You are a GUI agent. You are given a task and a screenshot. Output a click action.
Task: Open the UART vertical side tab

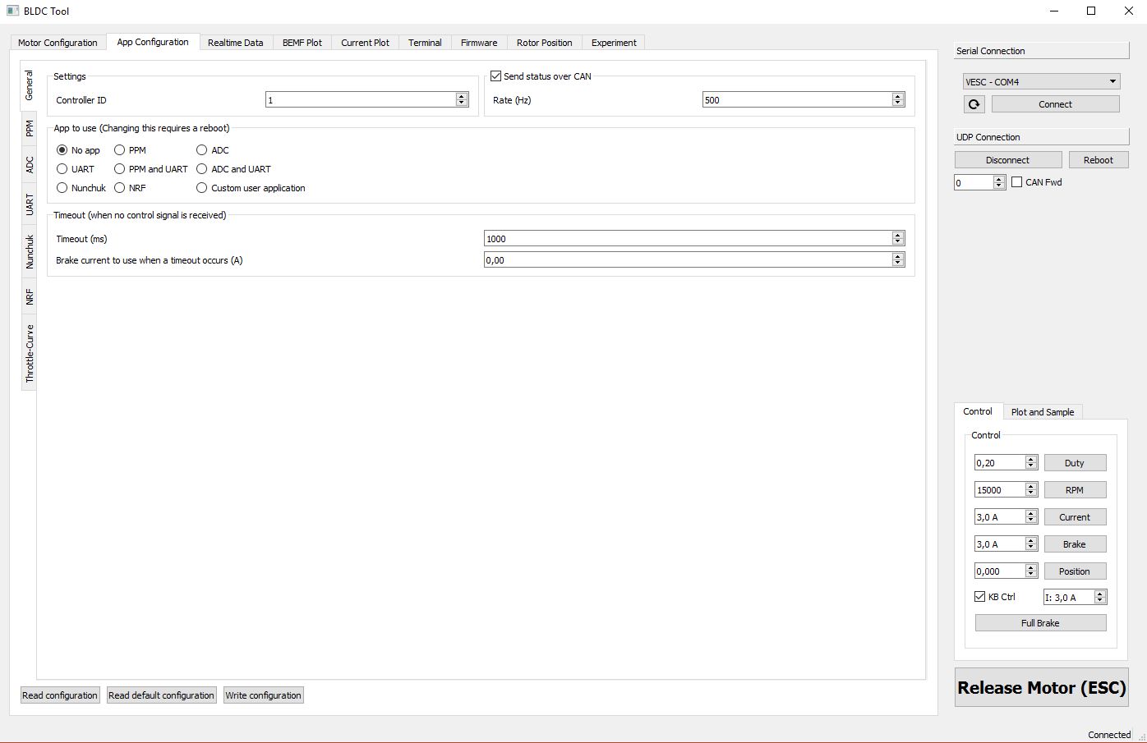[x=30, y=205]
